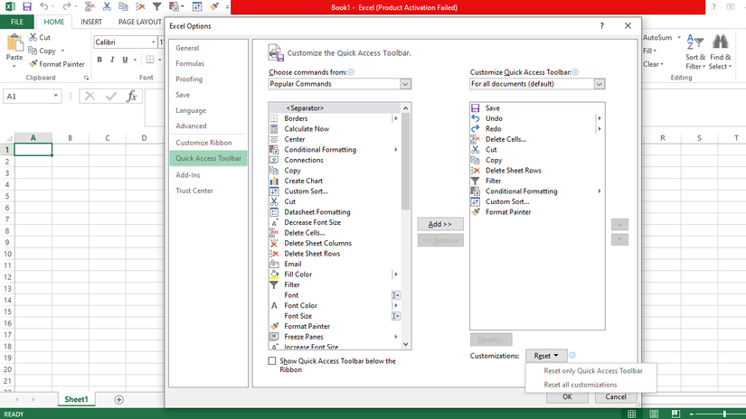Image resolution: width=746 pixels, height=419 pixels.
Task: Switch to the PAGE LAYOUT ribbon tab
Action: click(139, 22)
